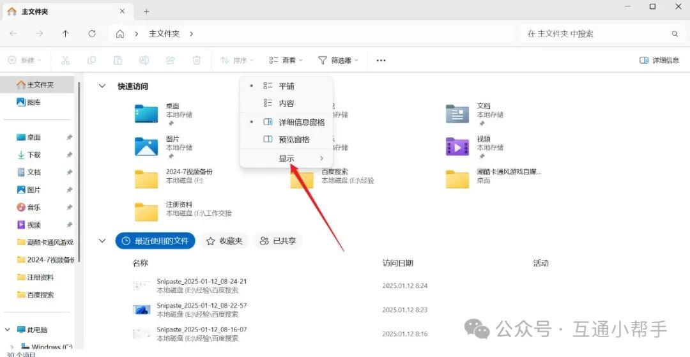Open the 新建 dropdown
The width and height of the screenshot is (690, 357).
point(25,60)
